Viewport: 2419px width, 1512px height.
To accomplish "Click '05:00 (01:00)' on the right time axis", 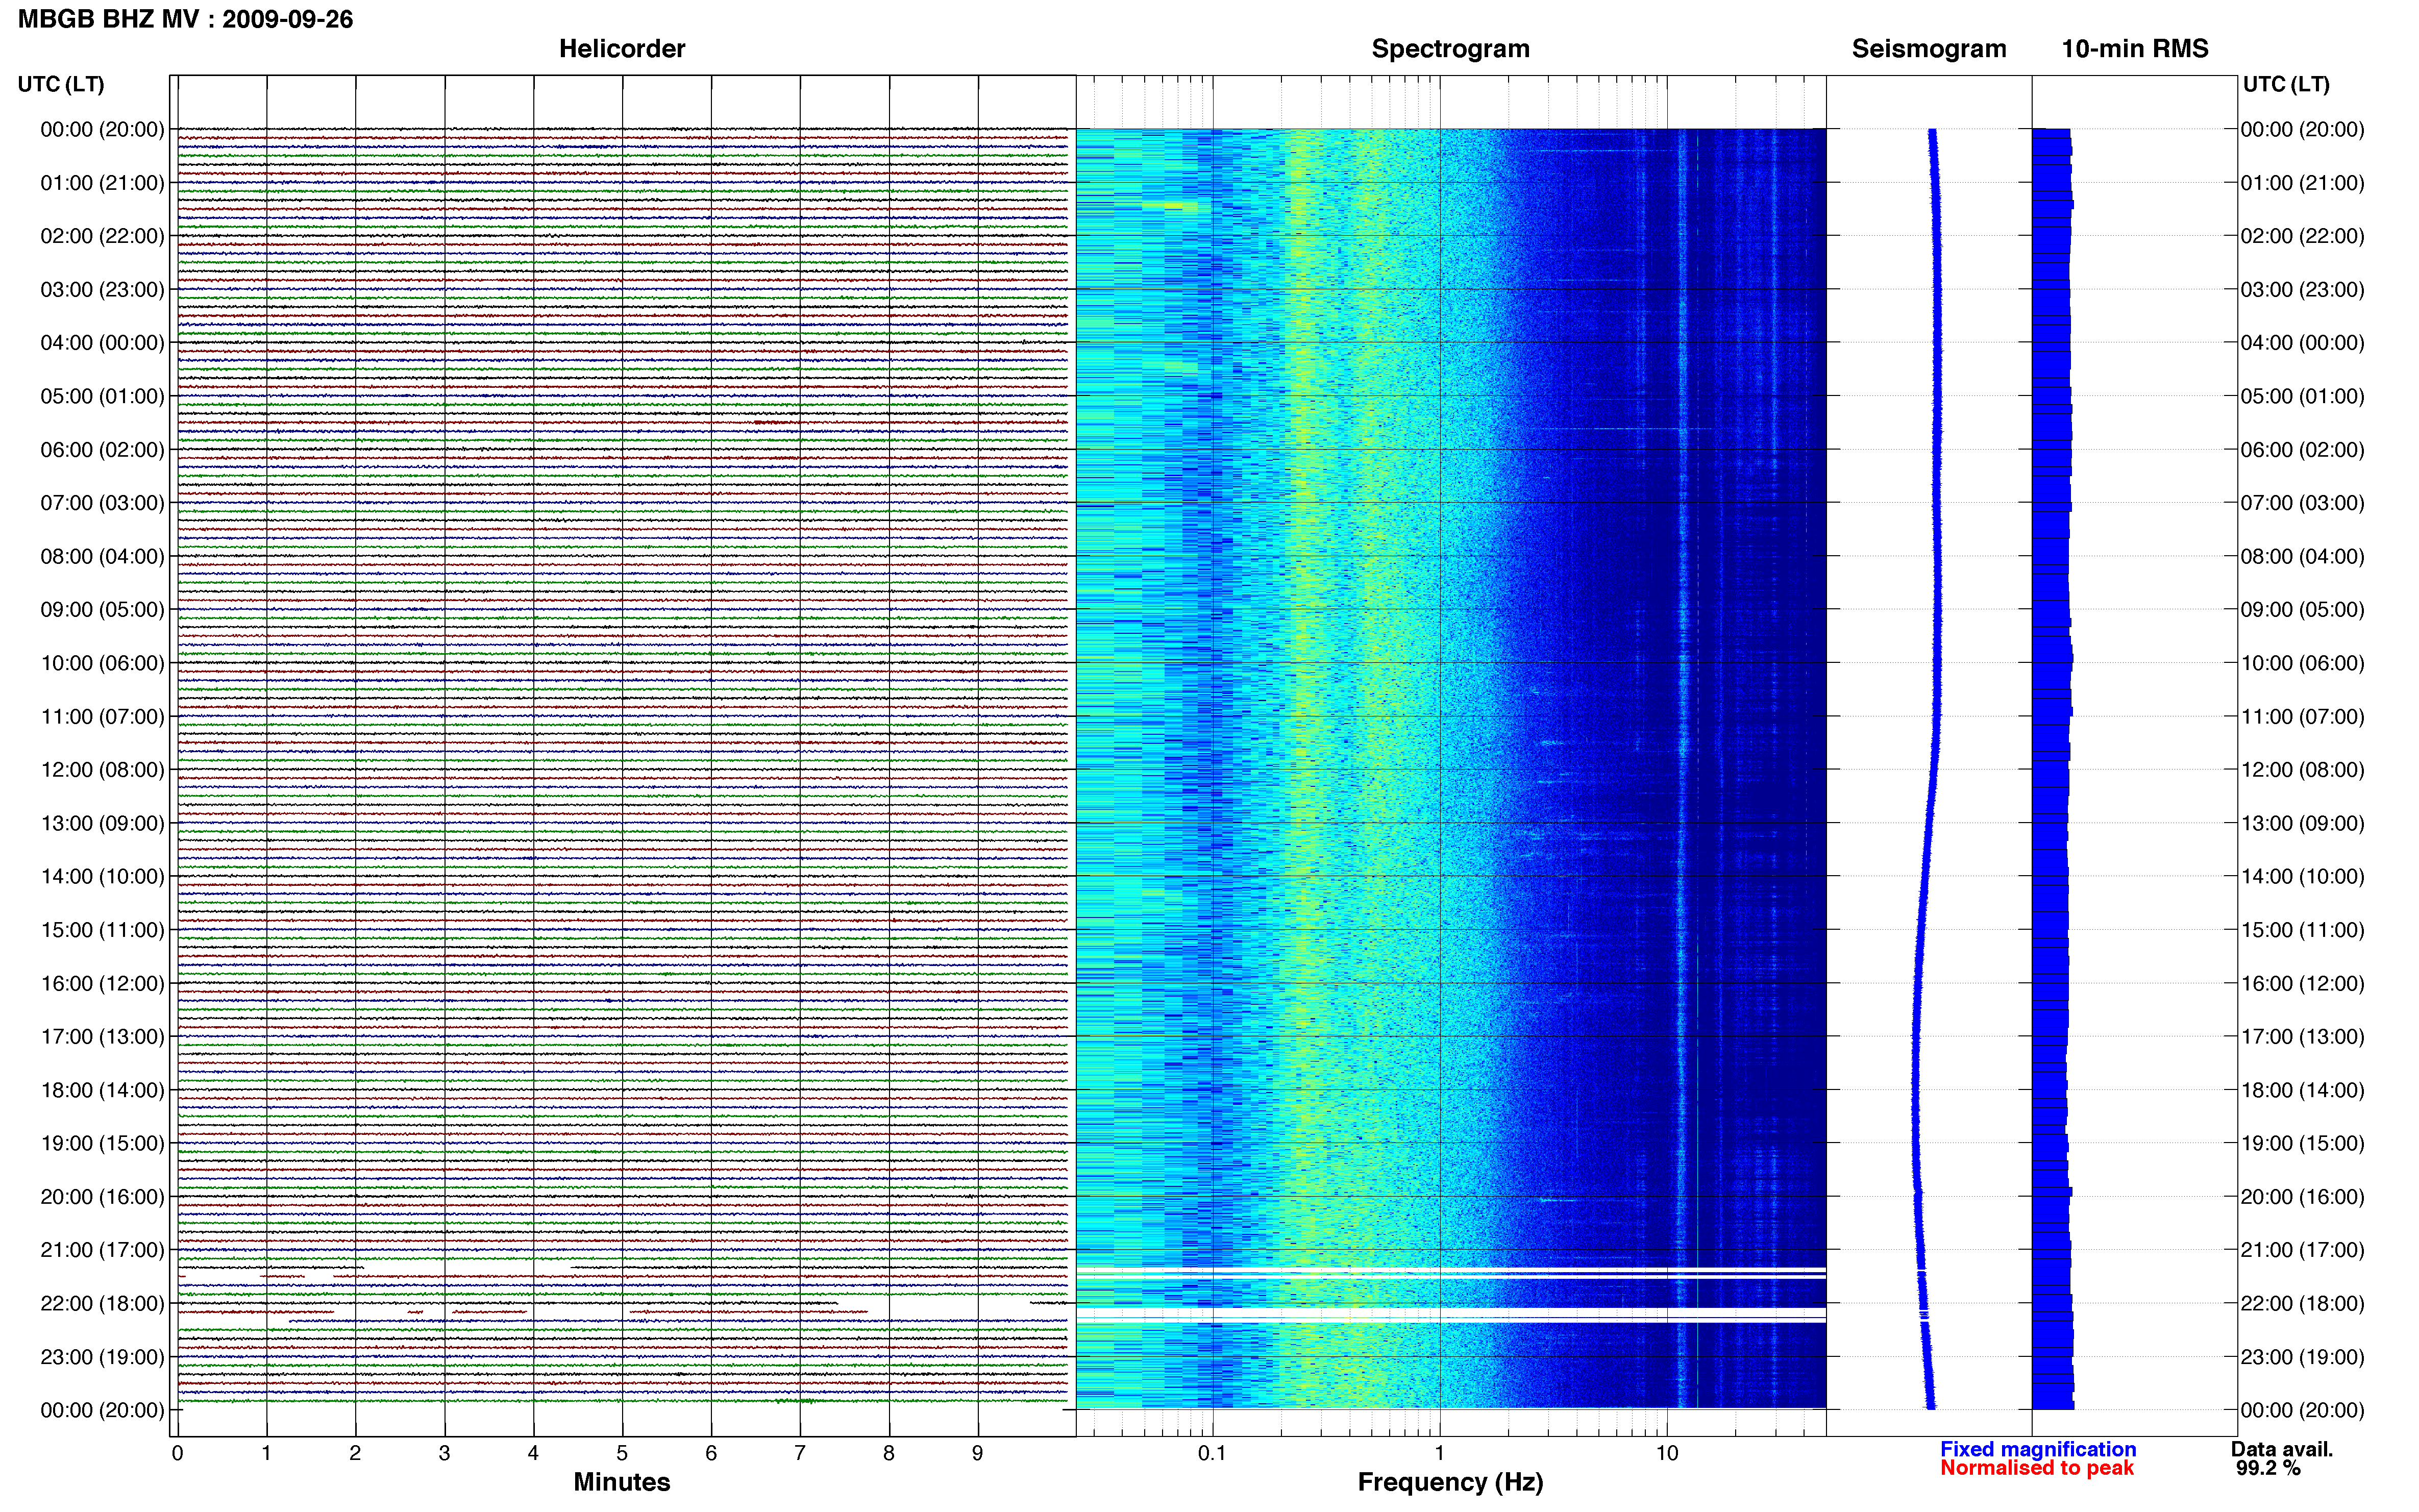I will (2302, 396).
